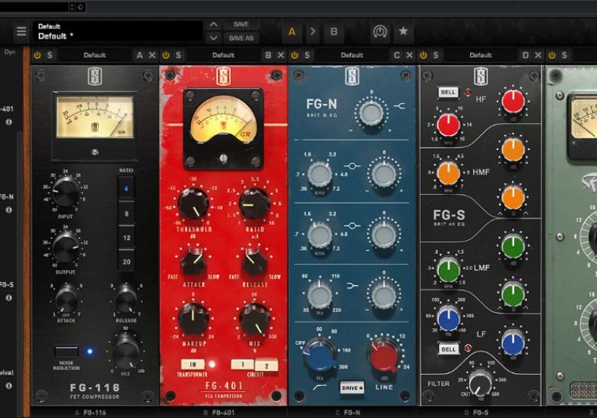Toggle power for FG-116 module slot

(x=37, y=55)
